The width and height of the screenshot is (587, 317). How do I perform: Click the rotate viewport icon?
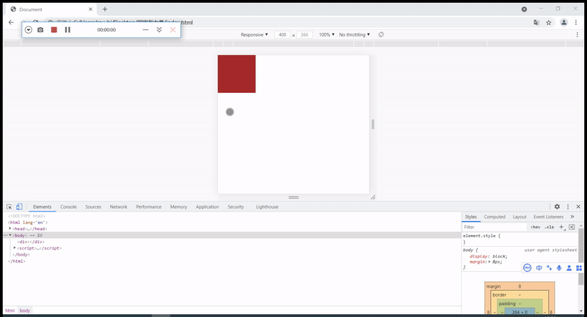coord(381,34)
